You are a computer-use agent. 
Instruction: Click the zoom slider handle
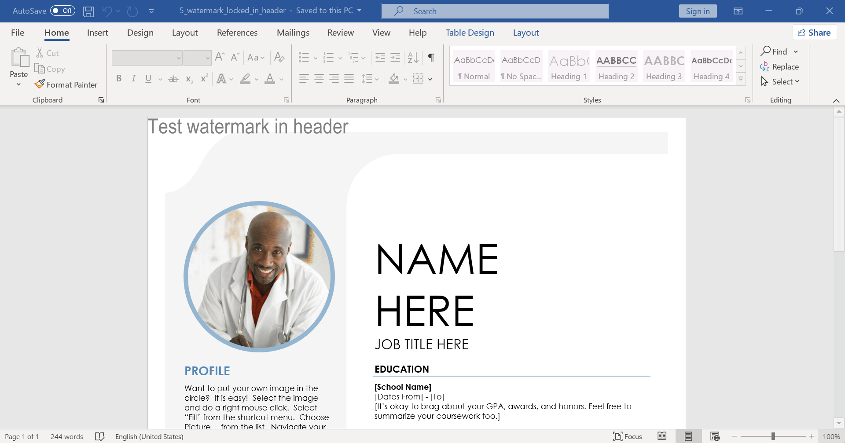pos(773,436)
